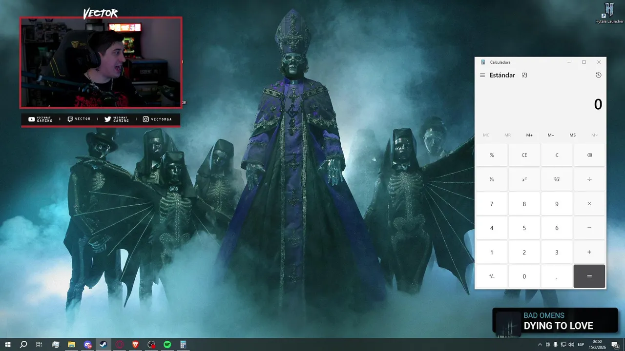Click the digit 0 key
Screen dimensions: 625x351
(524, 276)
